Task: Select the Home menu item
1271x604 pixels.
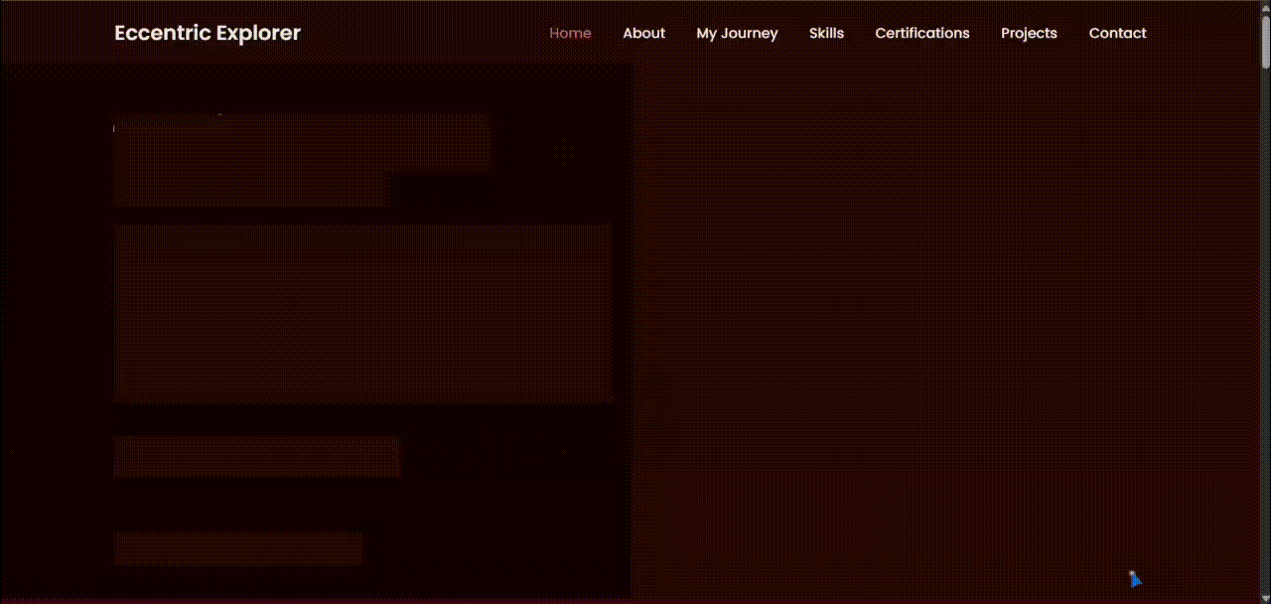Action: pyautogui.click(x=570, y=33)
